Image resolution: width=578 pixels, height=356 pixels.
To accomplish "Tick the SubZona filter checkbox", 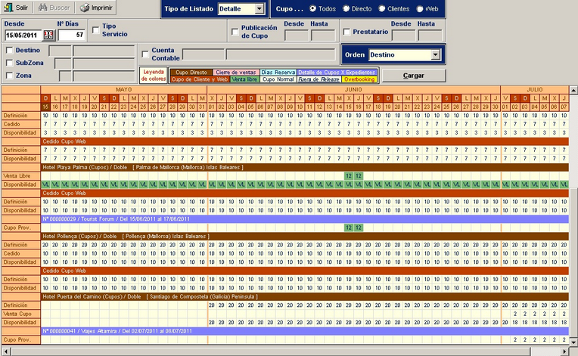I will pyautogui.click(x=10, y=63).
